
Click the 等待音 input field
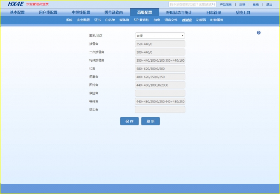[160, 101]
